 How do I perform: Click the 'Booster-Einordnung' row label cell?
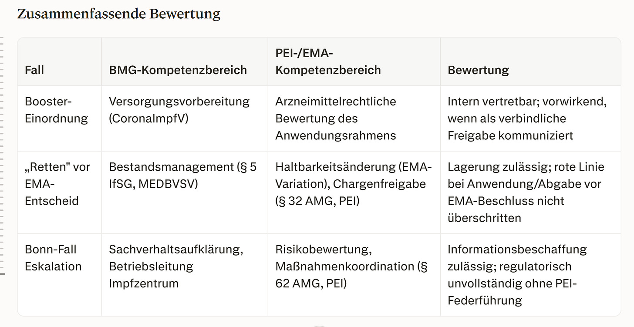tap(56, 110)
